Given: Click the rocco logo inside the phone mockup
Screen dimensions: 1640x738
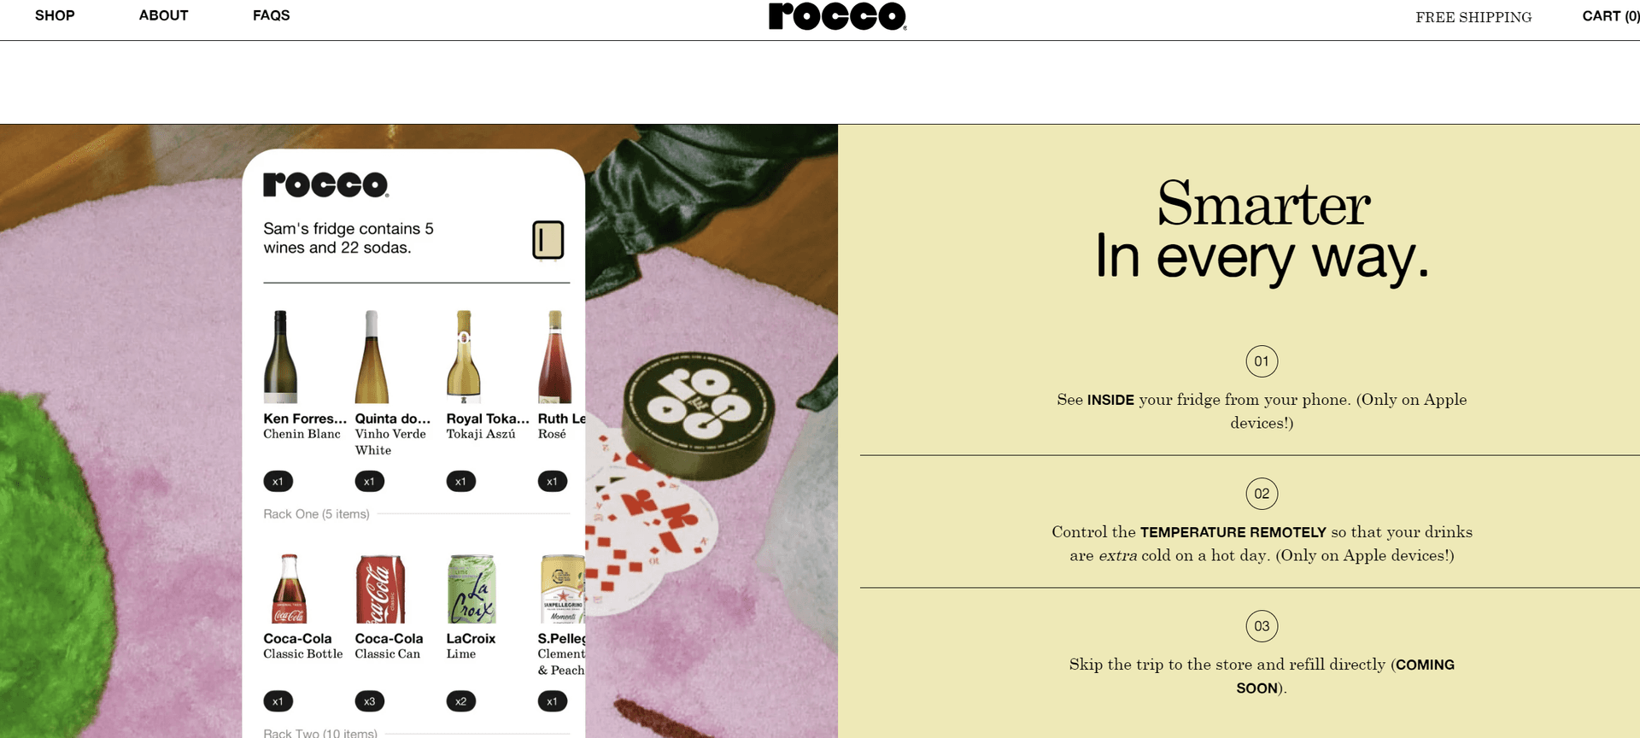Looking at the screenshot, I should 326,184.
